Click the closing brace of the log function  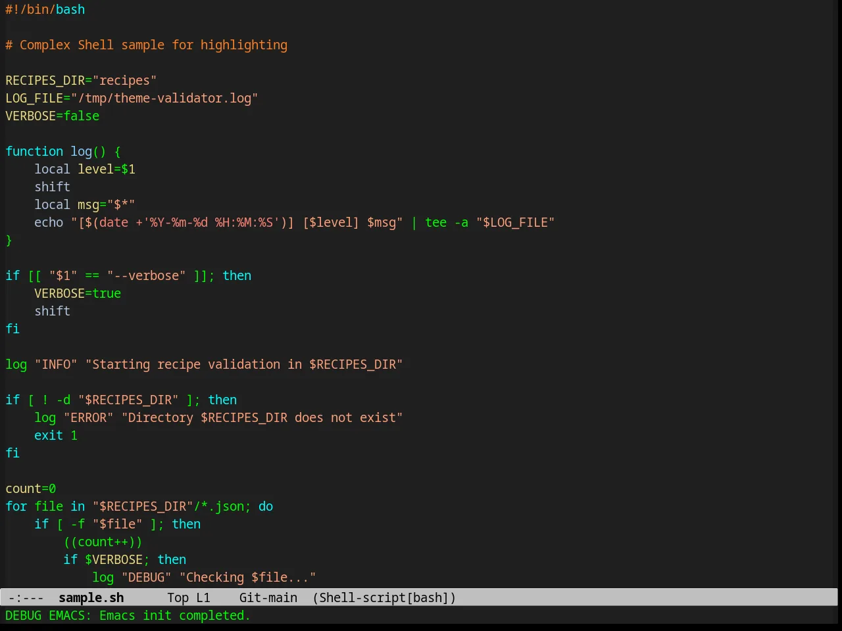pyautogui.click(x=9, y=240)
